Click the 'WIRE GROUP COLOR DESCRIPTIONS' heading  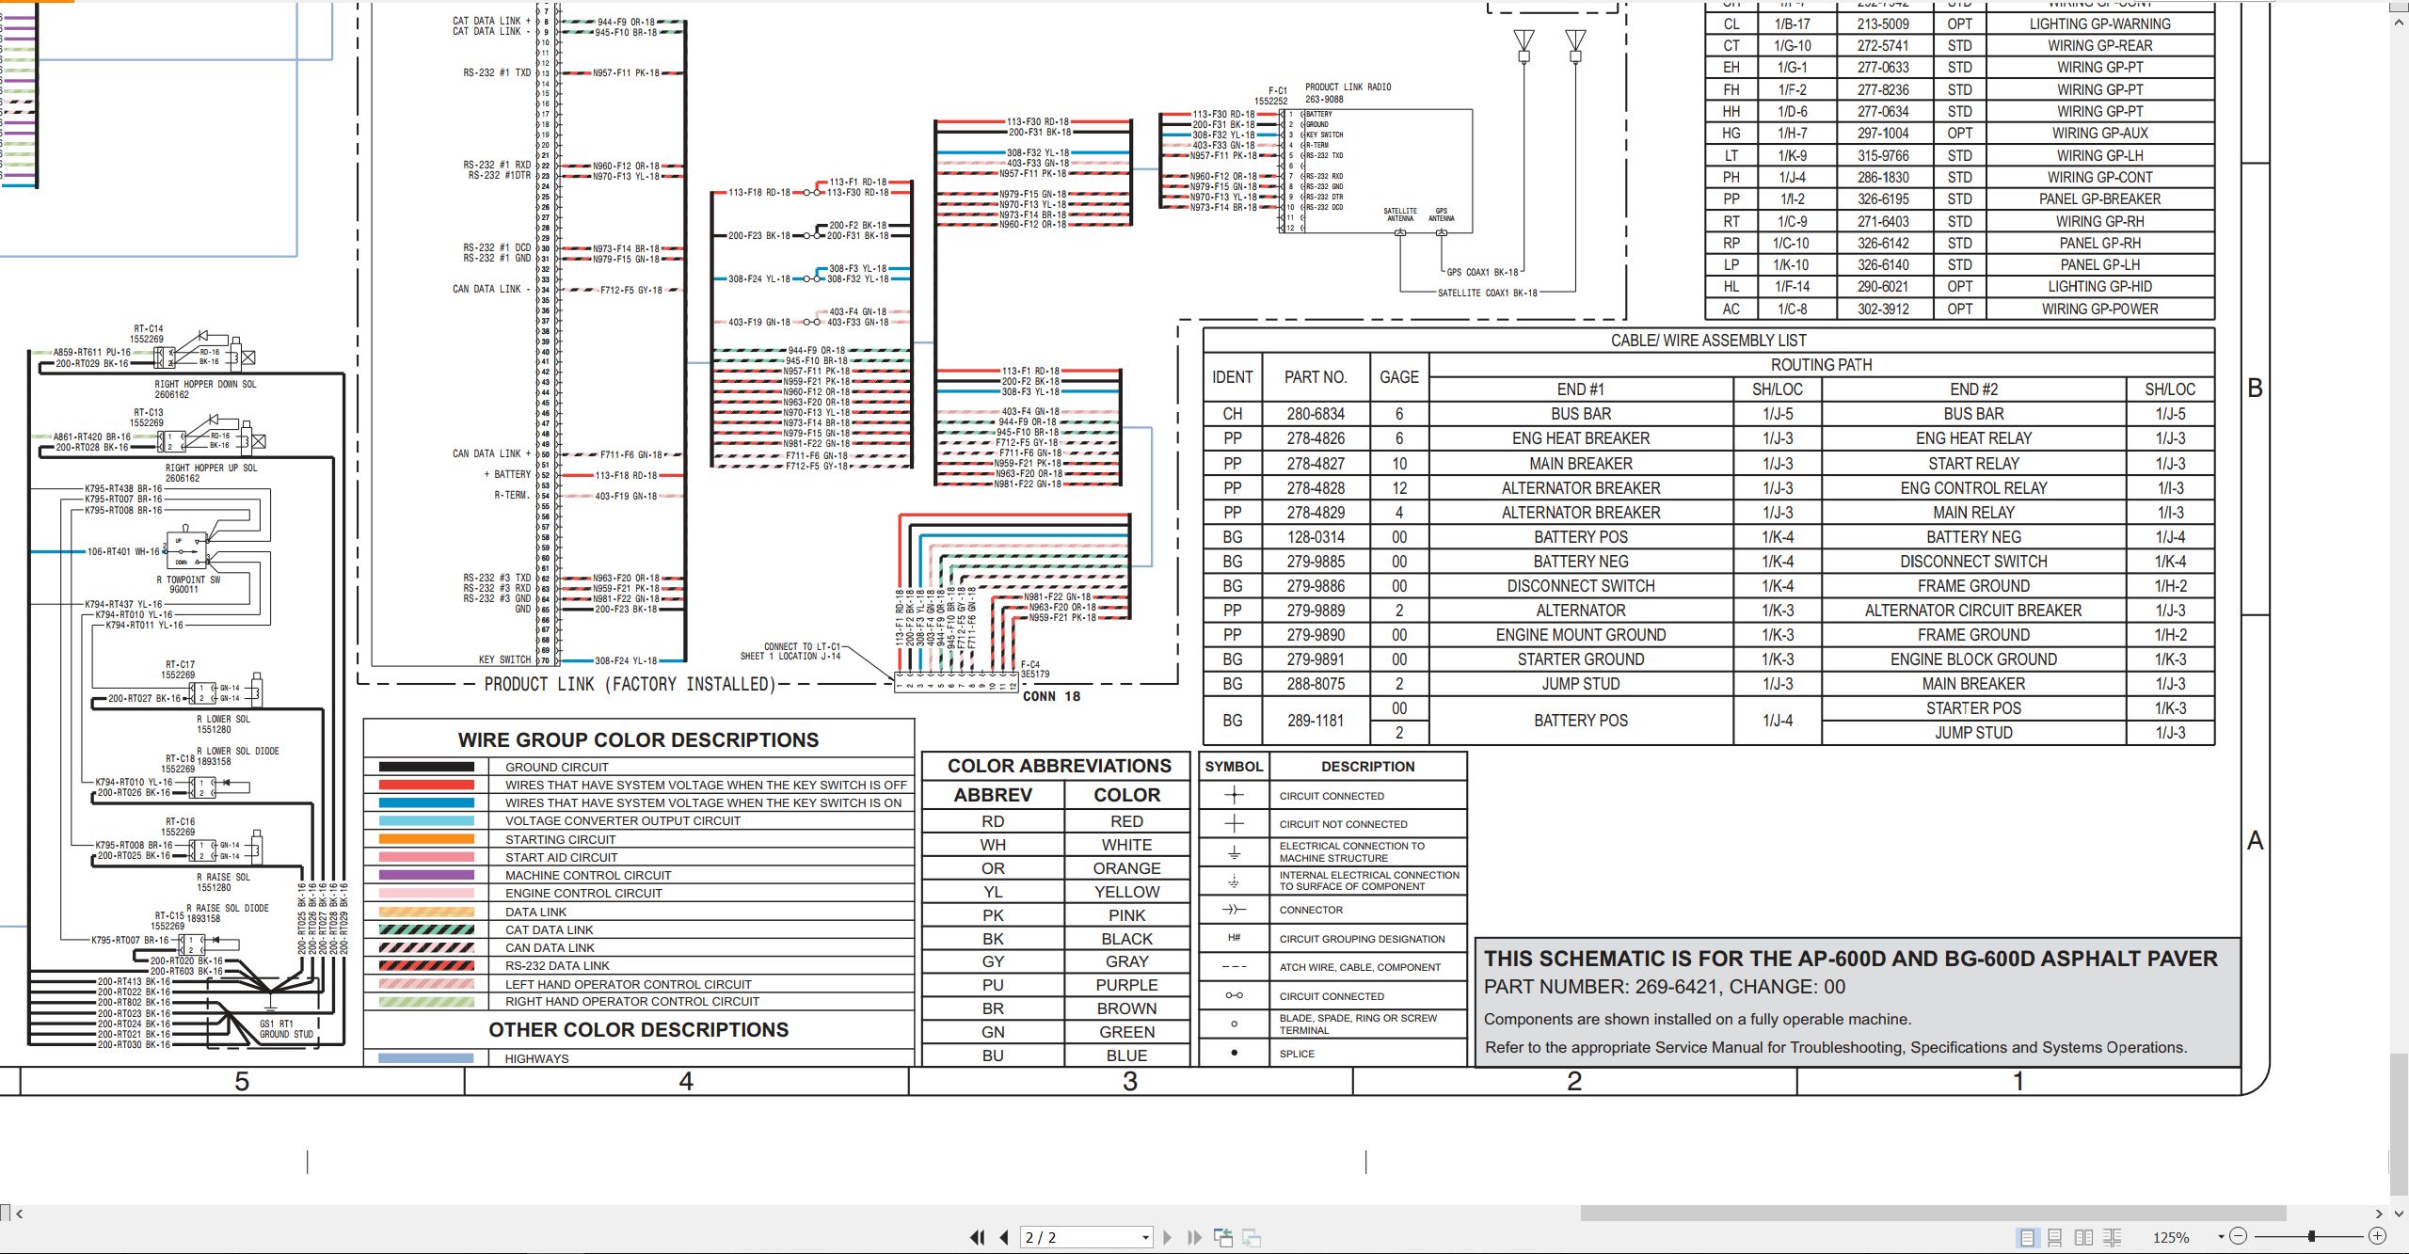(638, 740)
